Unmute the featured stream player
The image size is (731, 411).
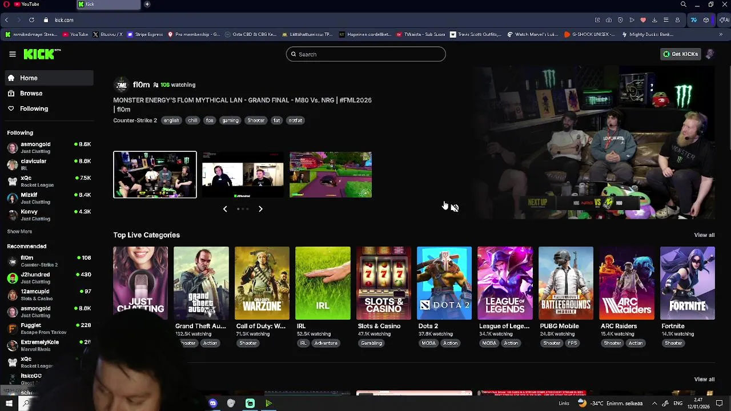tap(455, 208)
